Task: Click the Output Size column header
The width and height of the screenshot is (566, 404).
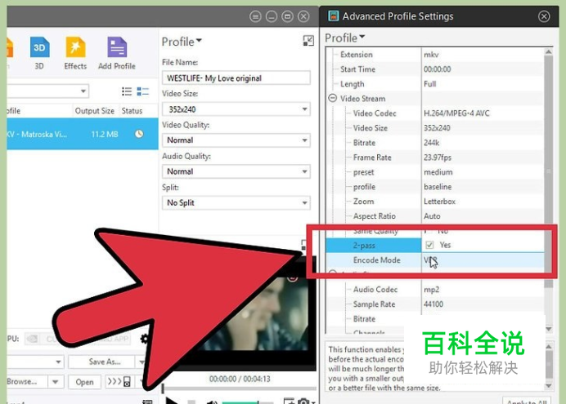Action: 95,111
